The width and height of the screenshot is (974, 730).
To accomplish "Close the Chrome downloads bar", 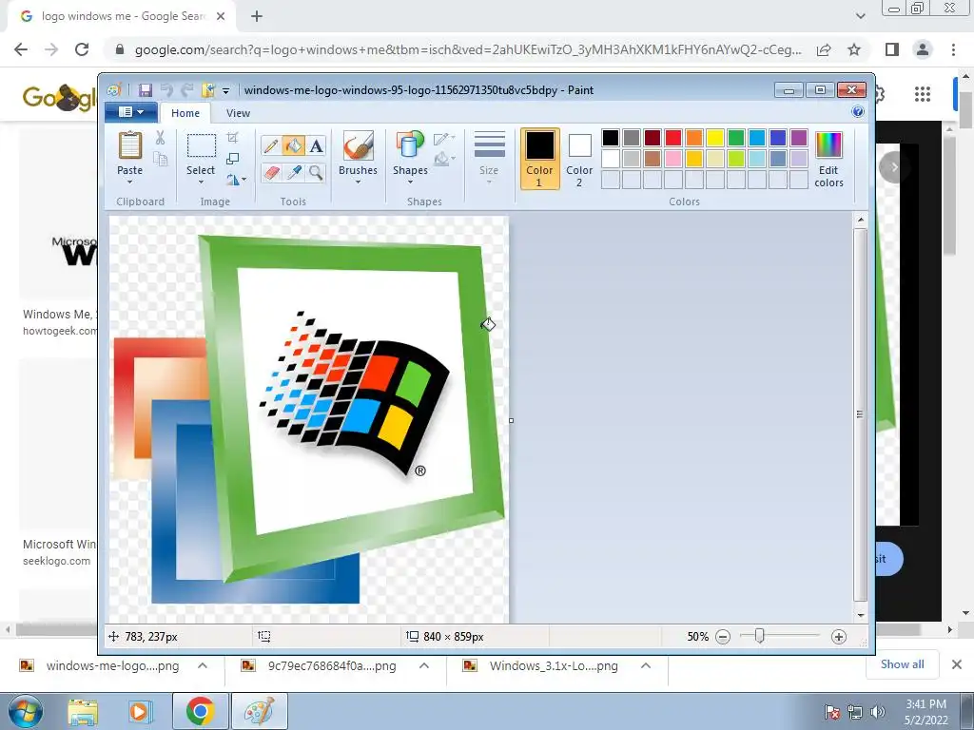I will click(957, 664).
